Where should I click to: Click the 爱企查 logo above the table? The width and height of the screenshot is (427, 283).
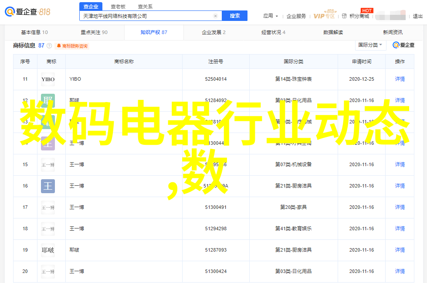pos(403,45)
